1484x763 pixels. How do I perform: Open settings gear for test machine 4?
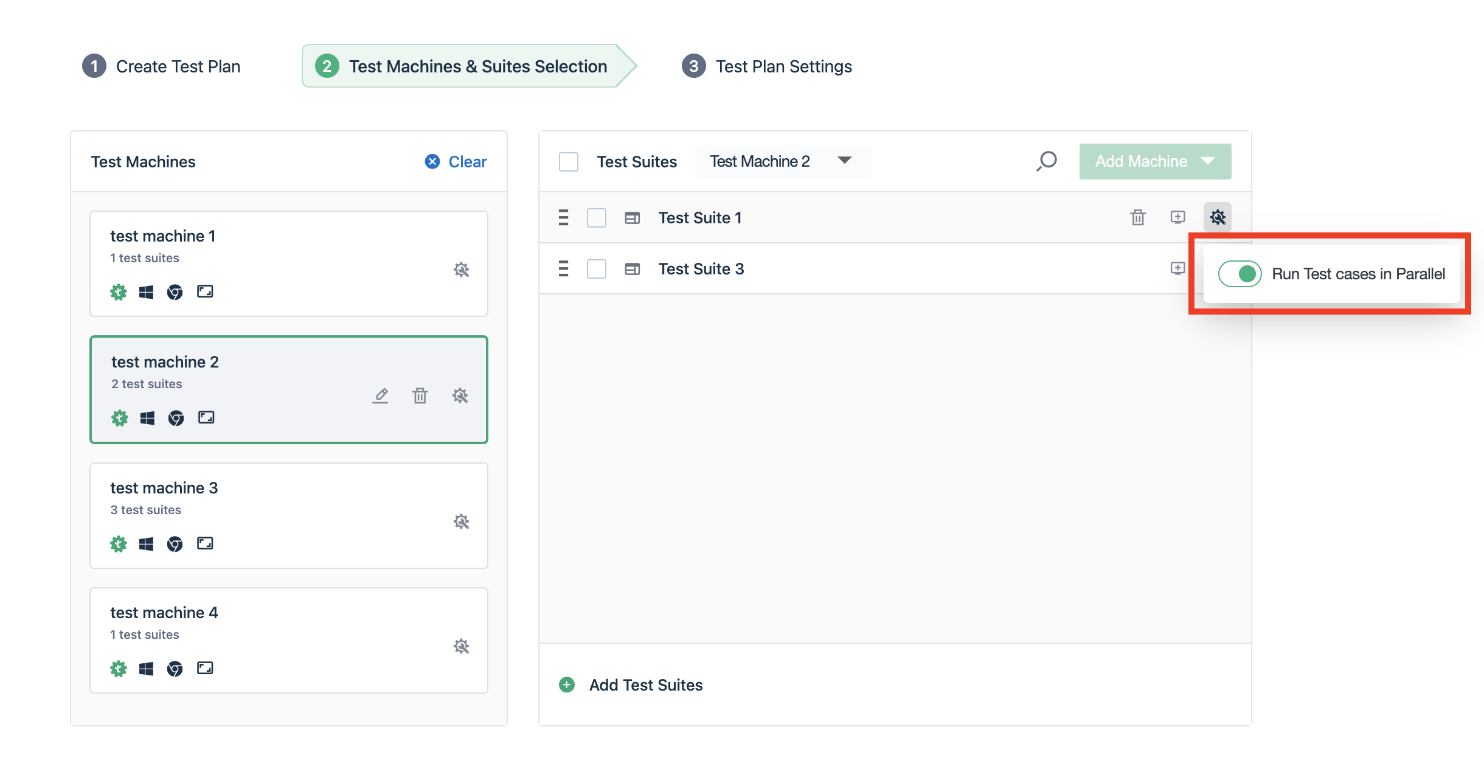click(461, 646)
